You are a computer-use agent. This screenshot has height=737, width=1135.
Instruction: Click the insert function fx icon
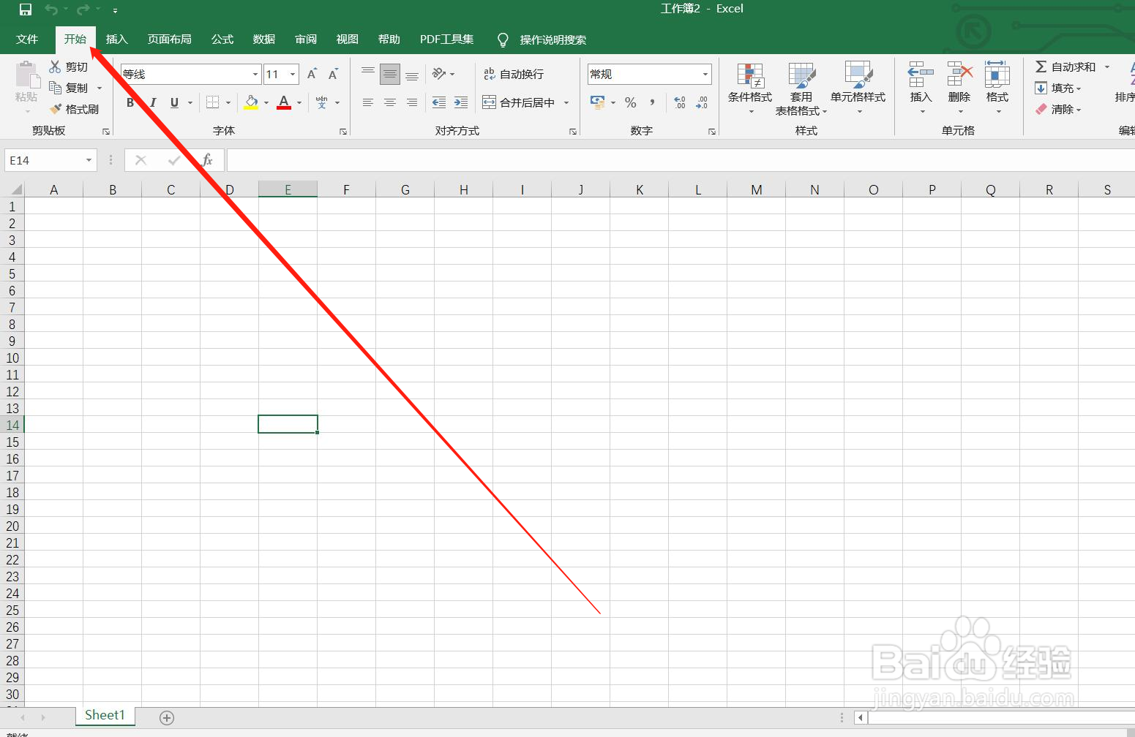pos(208,160)
